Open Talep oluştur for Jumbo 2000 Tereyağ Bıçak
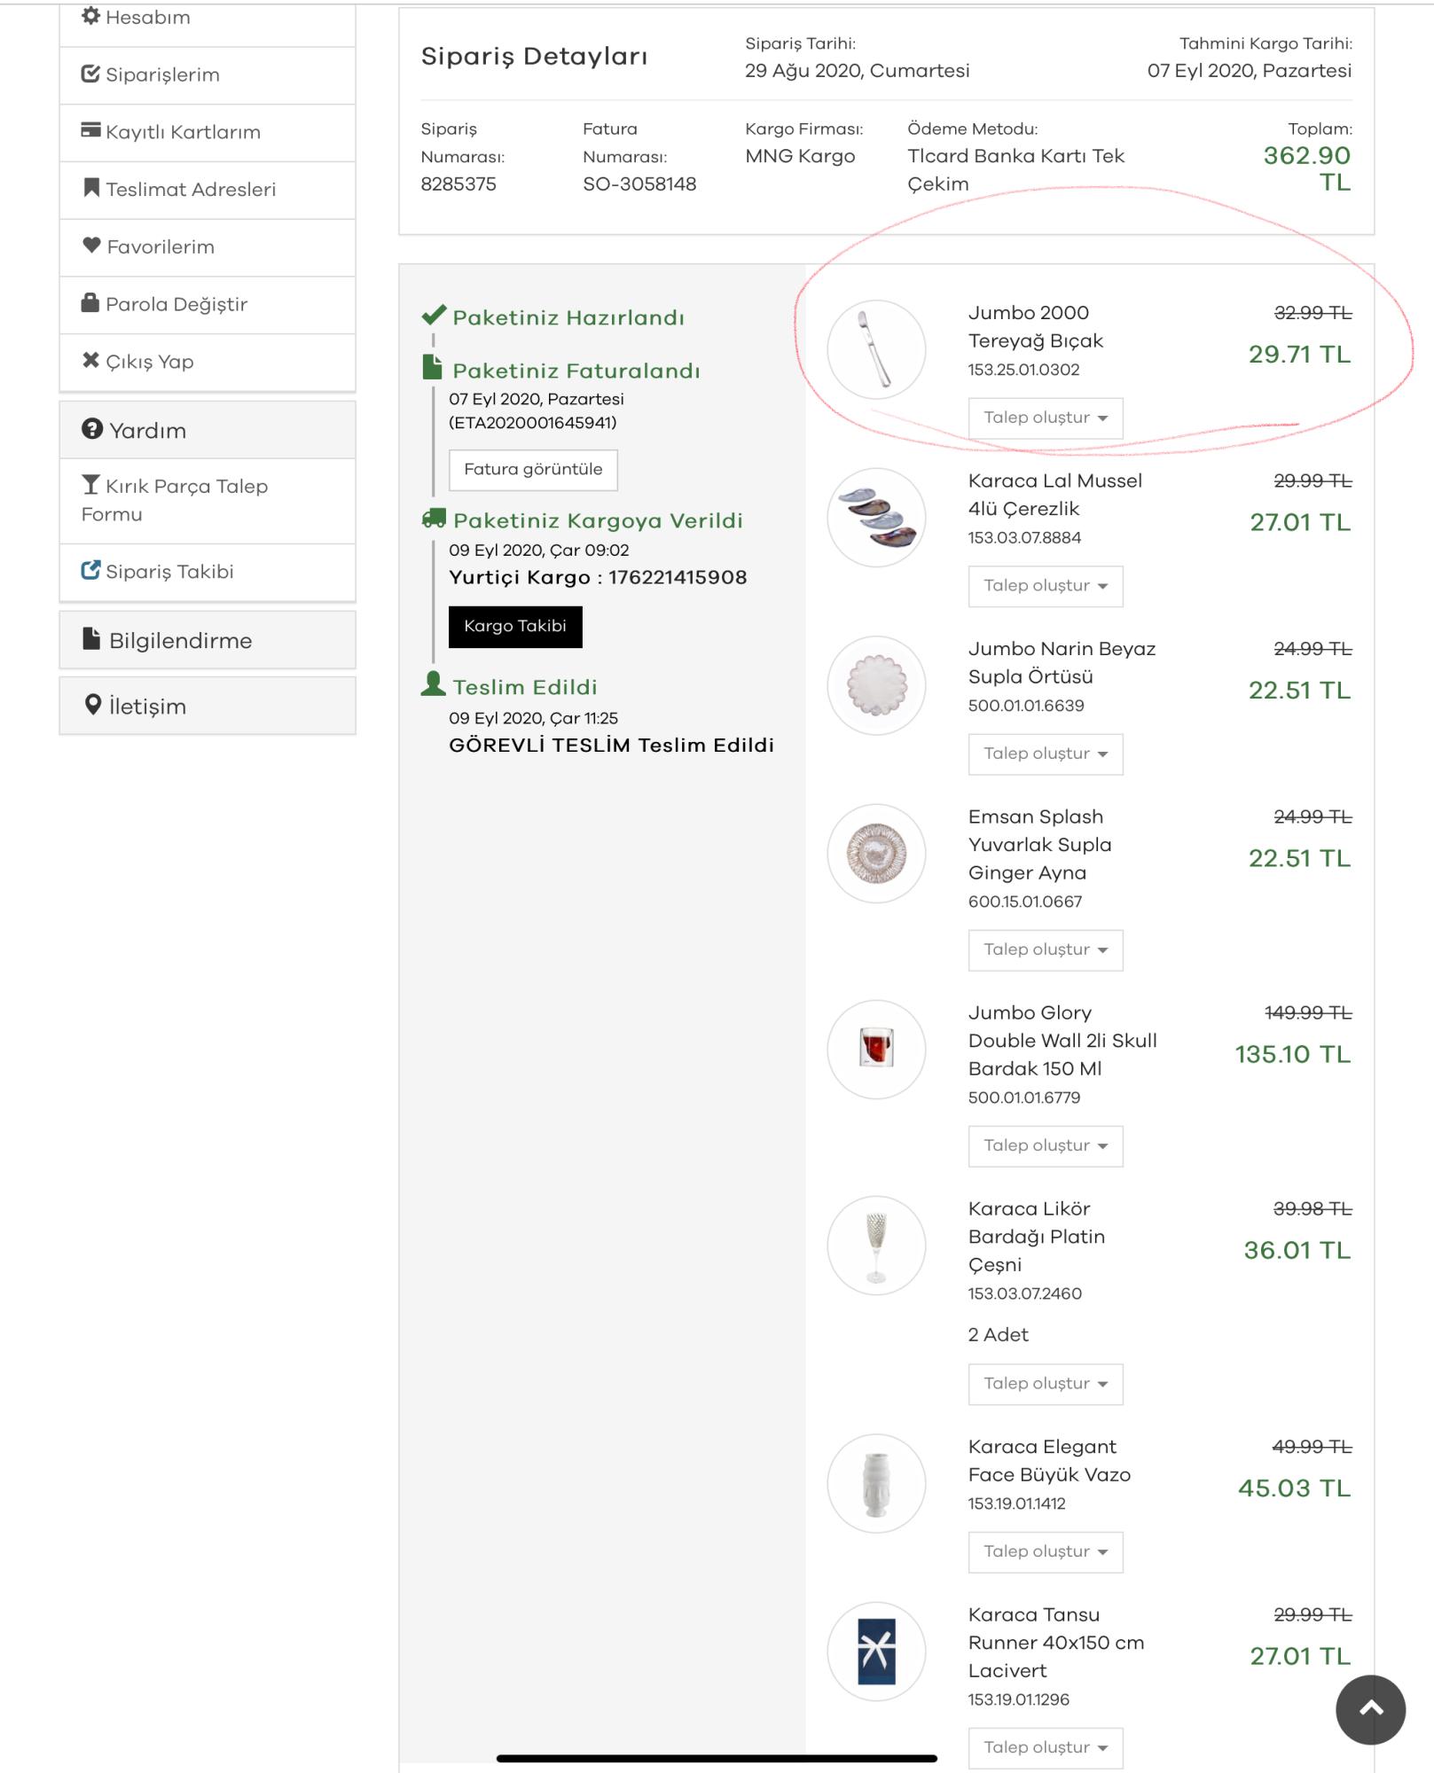The height and width of the screenshot is (1773, 1434). (1046, 418)
